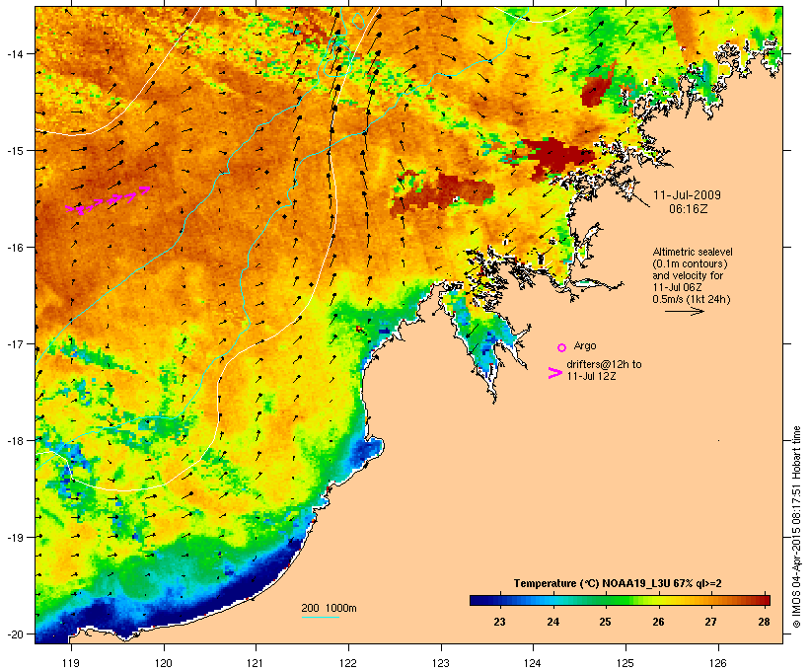
Task: Click the IMOS copyright timestamp text
Action: [796, 527]
